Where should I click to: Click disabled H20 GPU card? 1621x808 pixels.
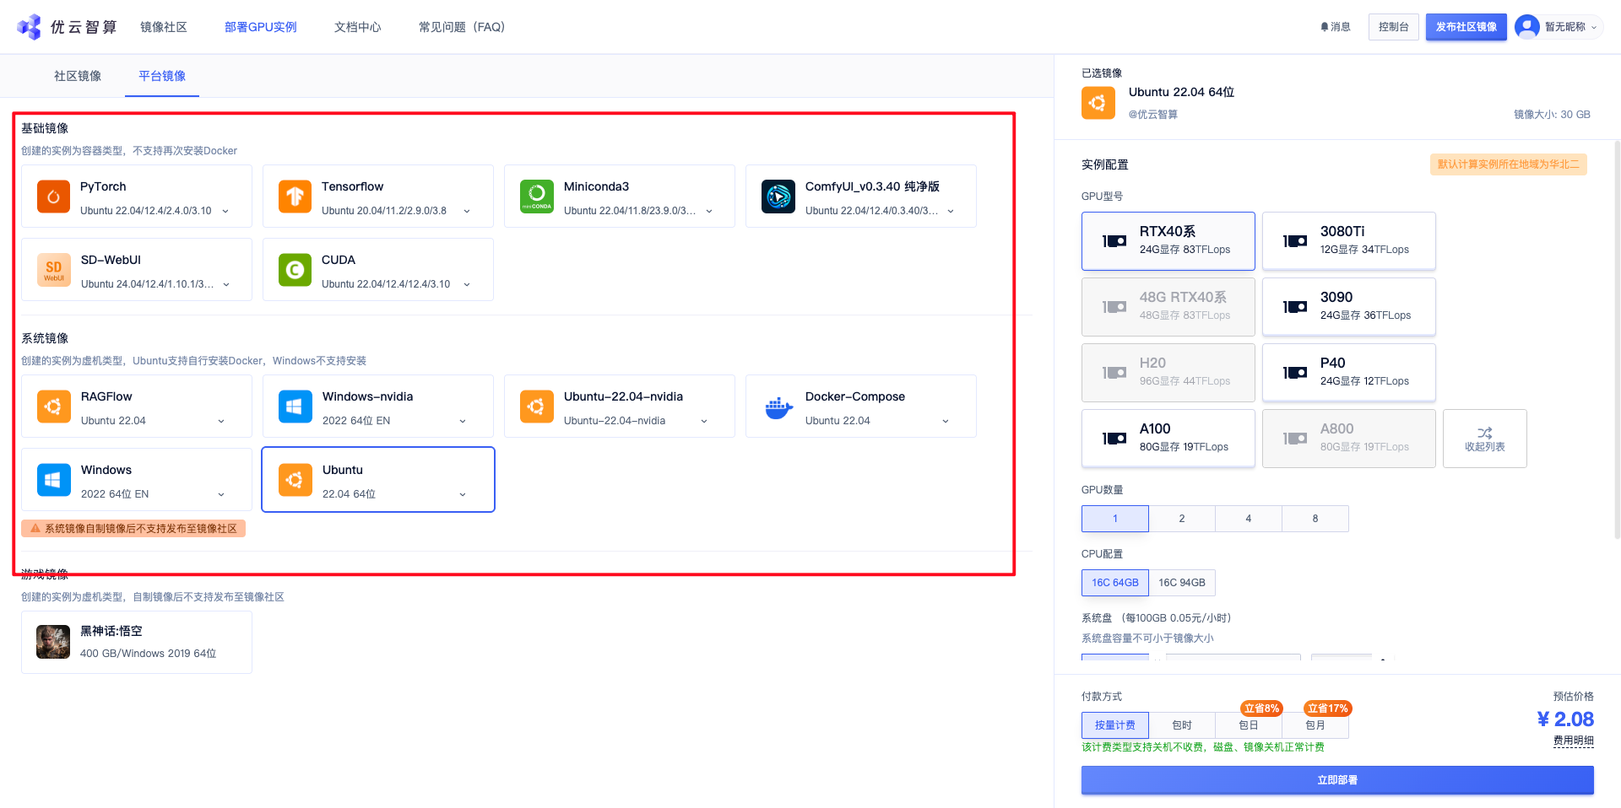tap(1168, 373)
